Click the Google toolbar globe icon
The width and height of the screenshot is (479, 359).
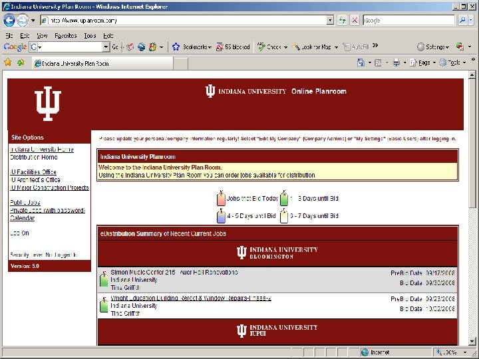(x=141, y=47)
